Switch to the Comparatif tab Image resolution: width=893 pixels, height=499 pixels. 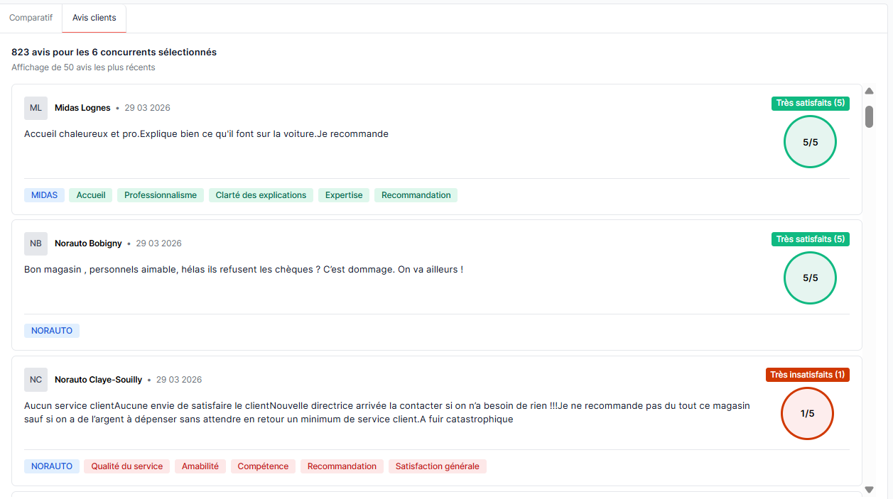[31, 18]
